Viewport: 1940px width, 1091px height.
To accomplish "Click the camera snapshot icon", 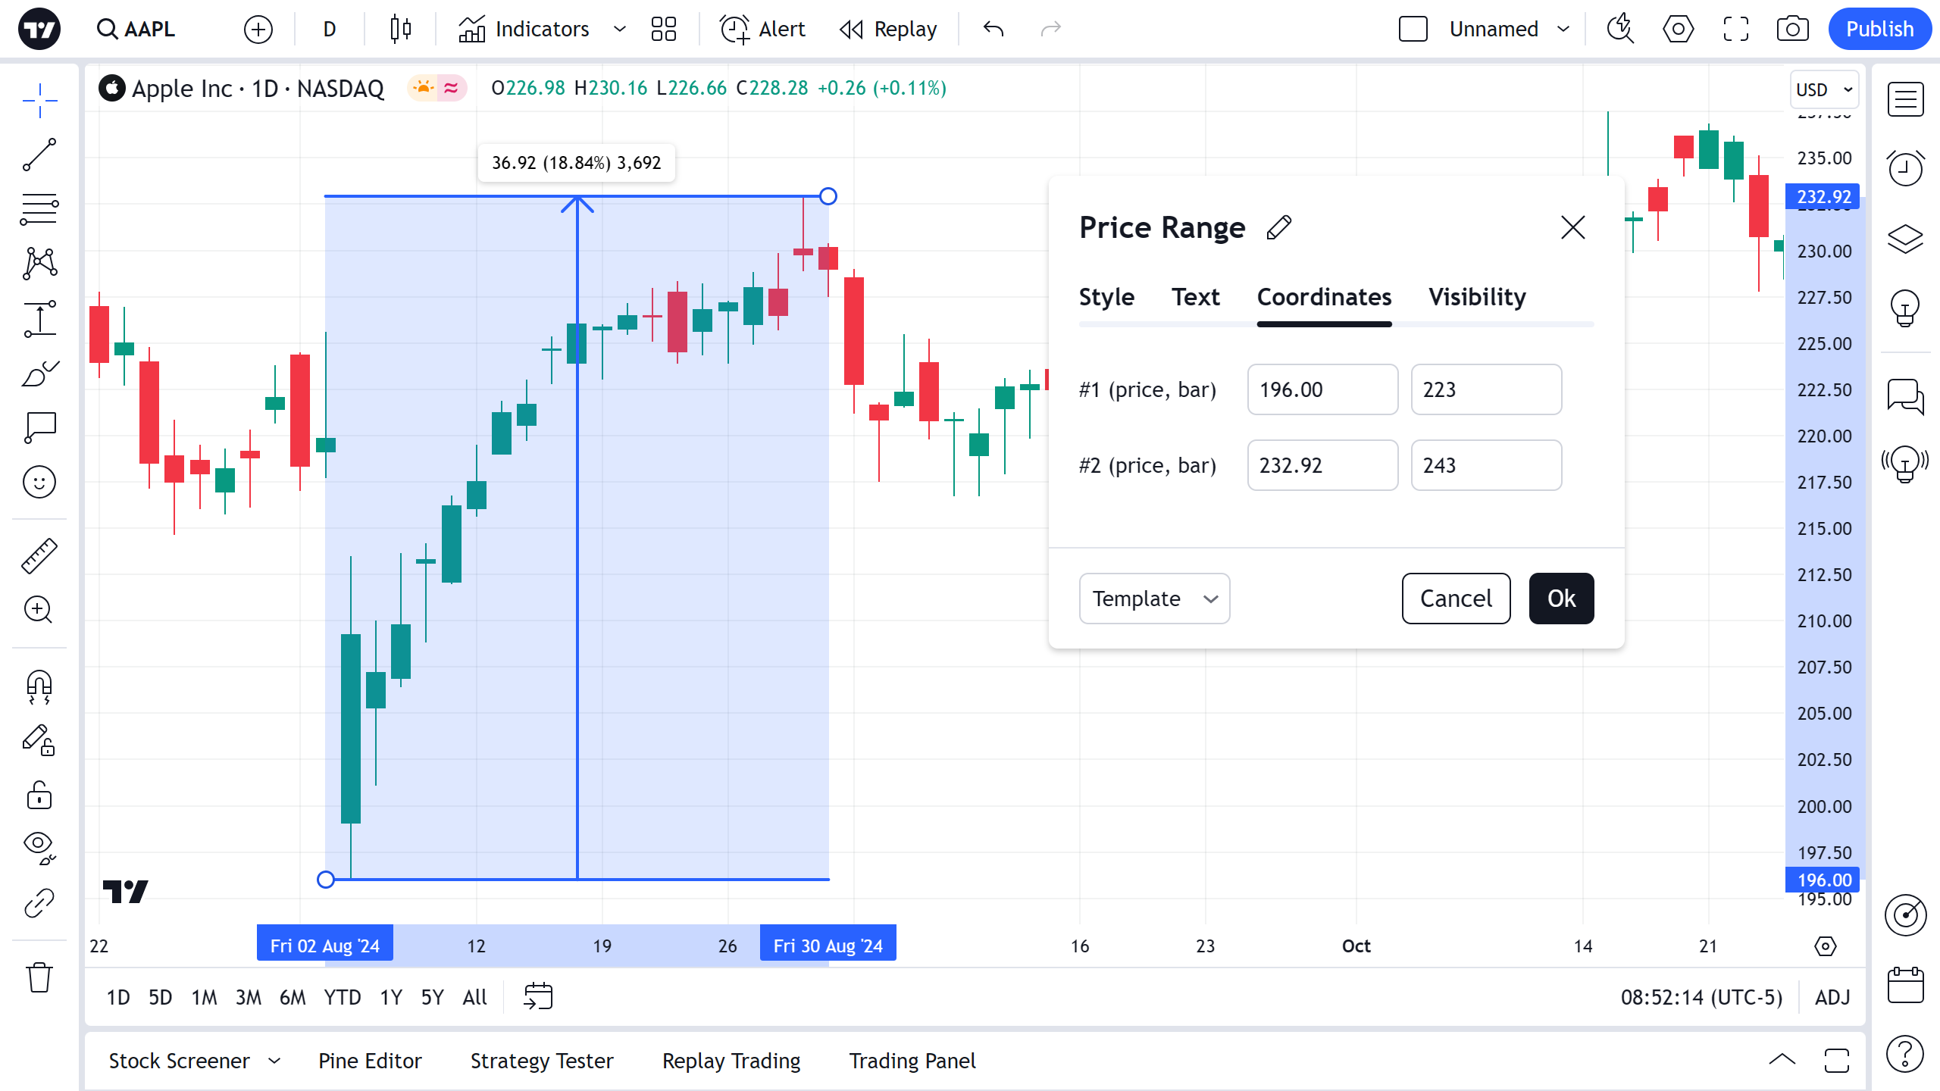I will [x=1792, y=30].
